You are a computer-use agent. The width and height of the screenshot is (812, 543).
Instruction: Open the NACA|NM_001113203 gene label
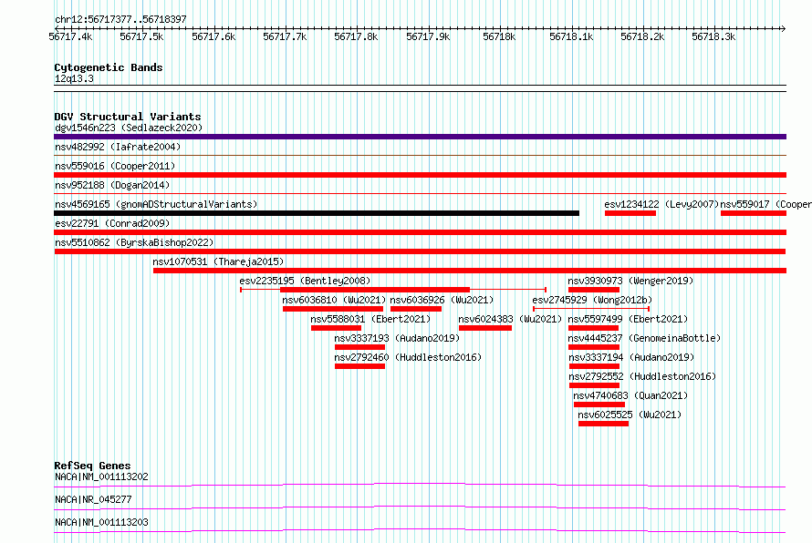[101, 522]
